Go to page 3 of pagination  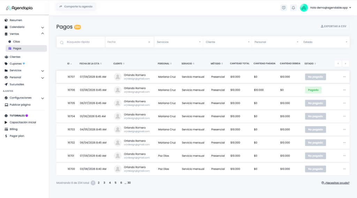(104, 183)
